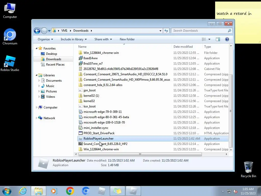Open the Include in library dropdown
The width and height of the screenshot is (261, 196).
click(x=74, y=39)
